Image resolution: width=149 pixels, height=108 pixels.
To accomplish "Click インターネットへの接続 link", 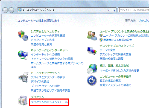I will pyautogui.click(x=45, y=54).
